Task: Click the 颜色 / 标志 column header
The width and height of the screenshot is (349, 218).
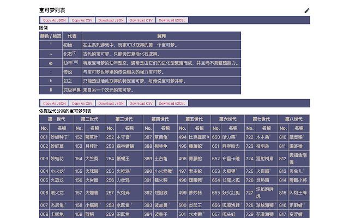Action: click(51, 36)
